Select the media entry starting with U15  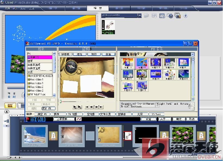click(x=40, y=76)
